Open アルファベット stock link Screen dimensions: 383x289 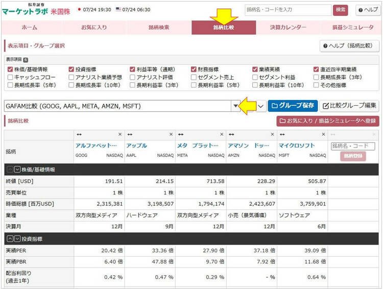(96, 146)
